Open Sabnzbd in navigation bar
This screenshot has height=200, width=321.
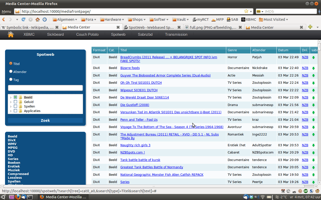(x=145, y=34)
